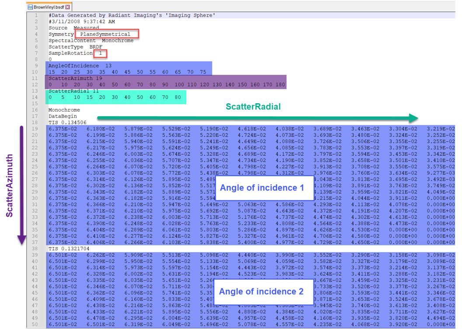Click the 'DataBegin' line
Image resolution: width=470 pixels, height=332 pixels.
(63, 116)
